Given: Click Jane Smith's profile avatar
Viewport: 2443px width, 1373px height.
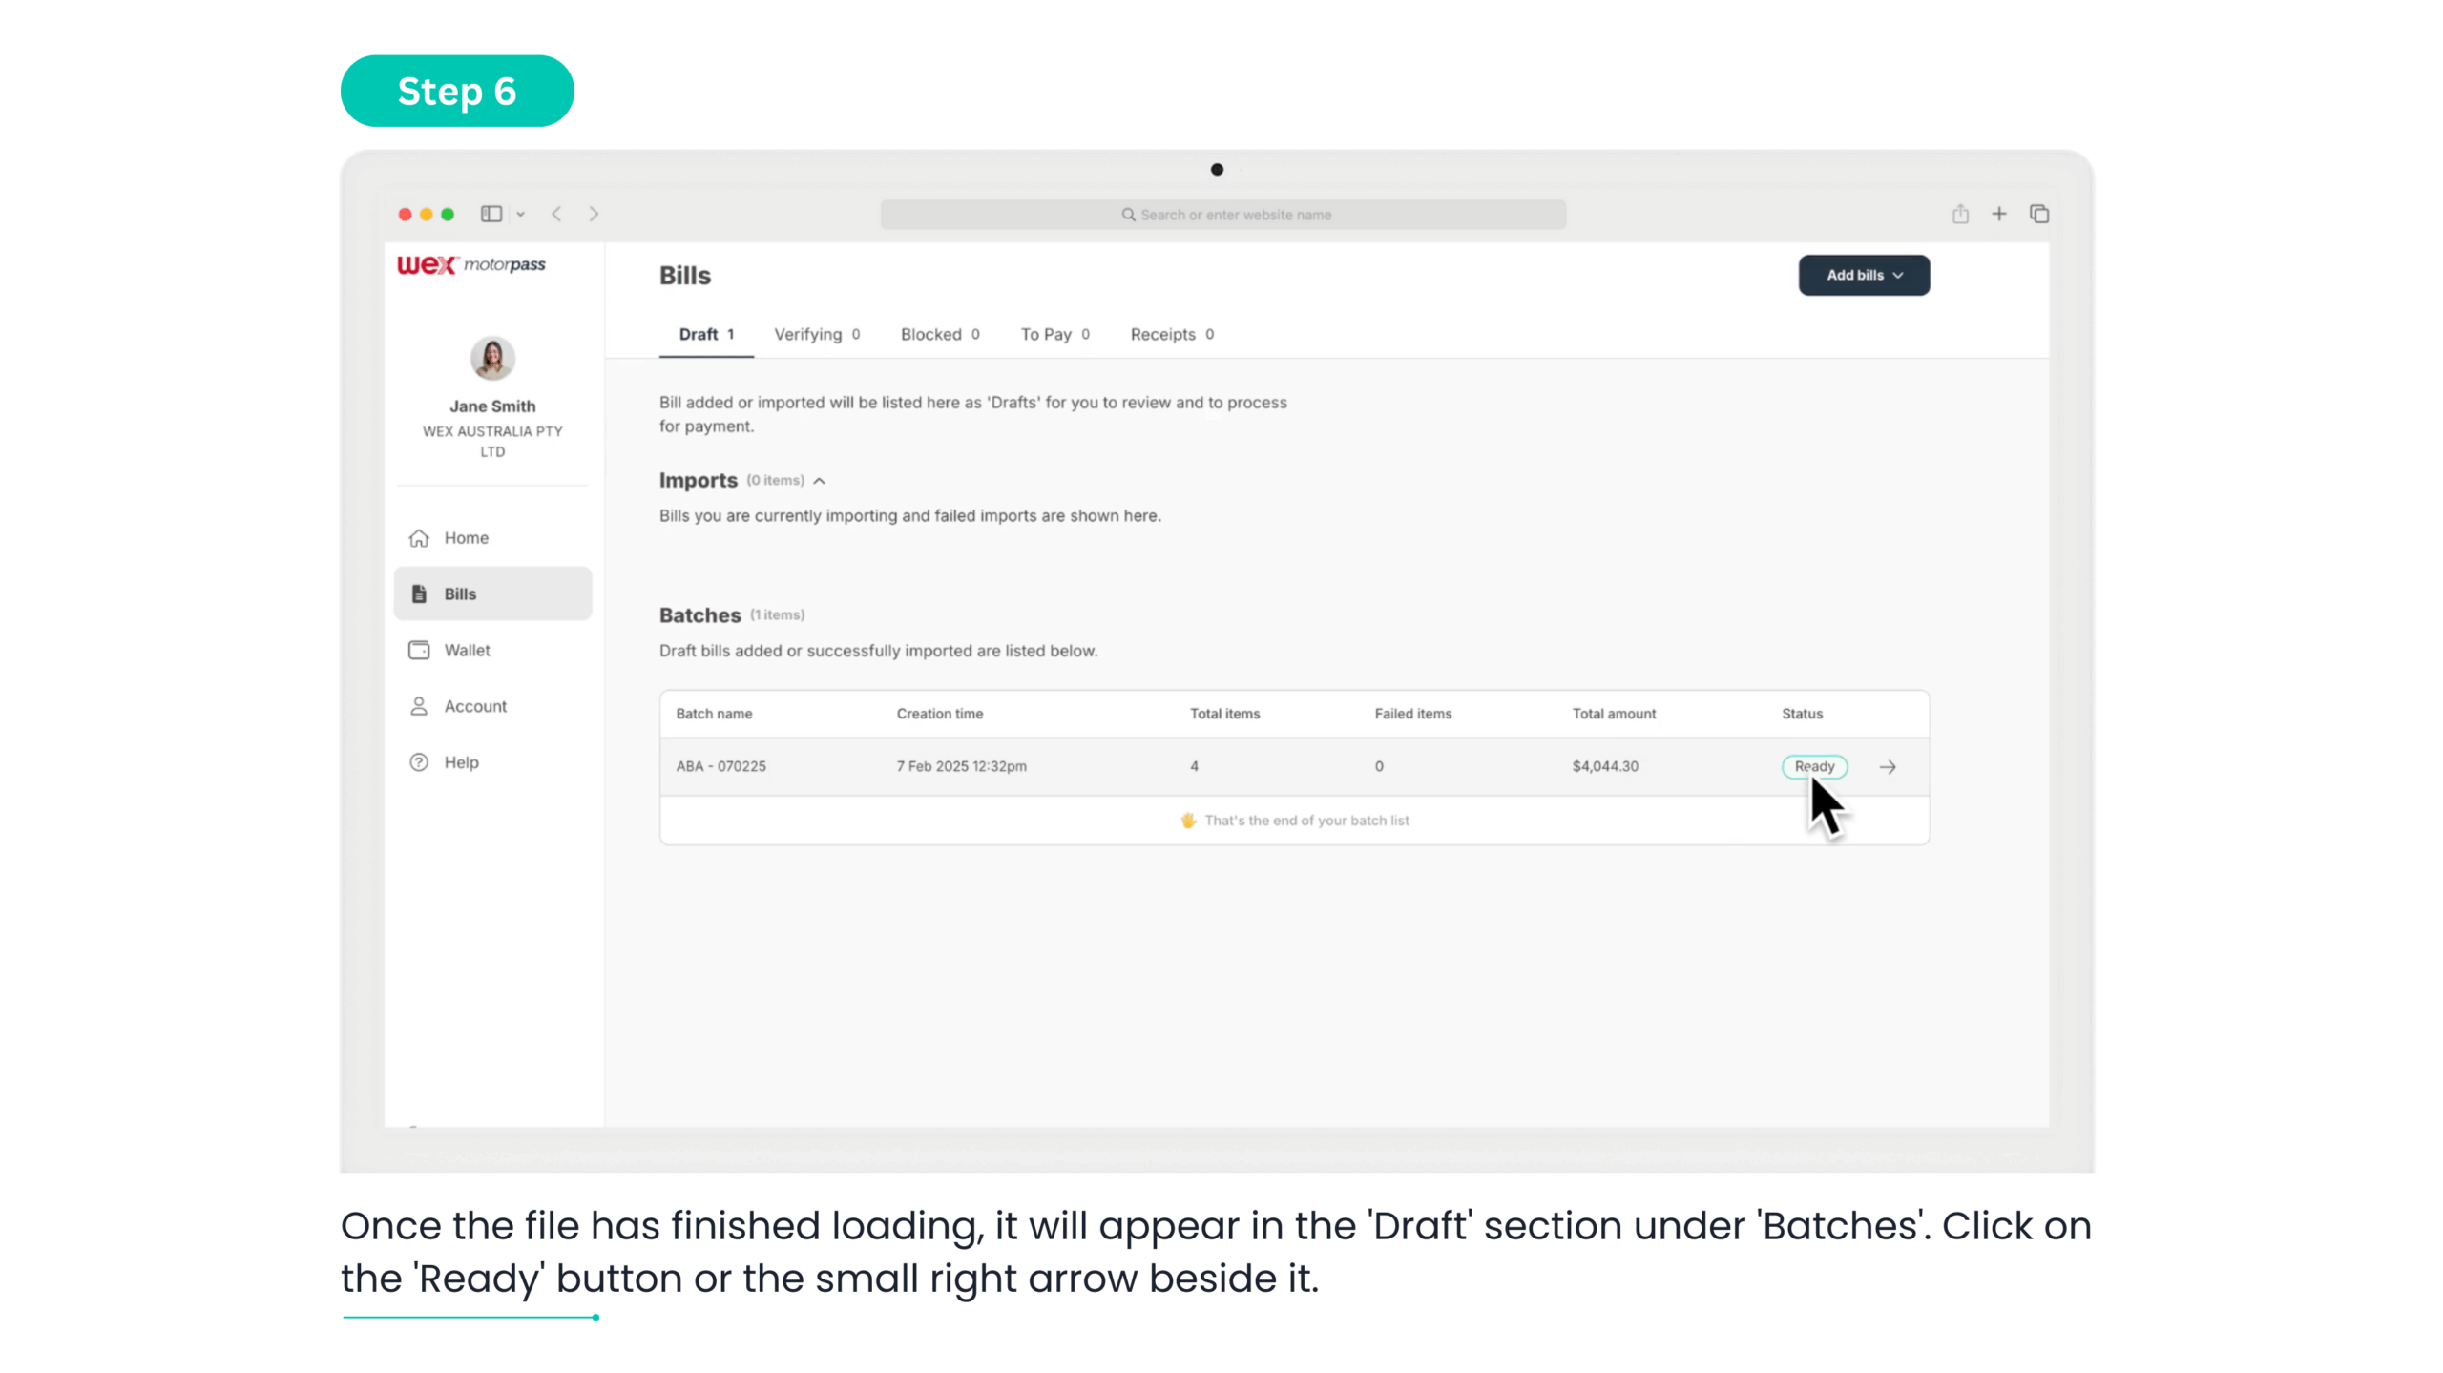Looking at the screenshot, I should tap(492, 359).
